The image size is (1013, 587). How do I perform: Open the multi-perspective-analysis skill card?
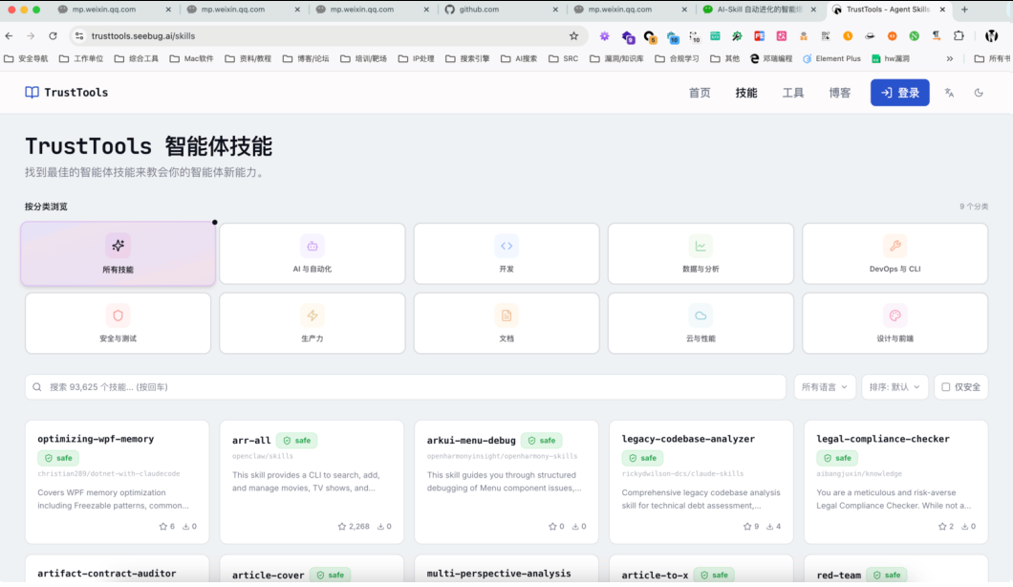(x=506, y=570)
